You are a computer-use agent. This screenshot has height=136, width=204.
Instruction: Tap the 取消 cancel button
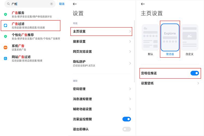(x=62, y=4)
